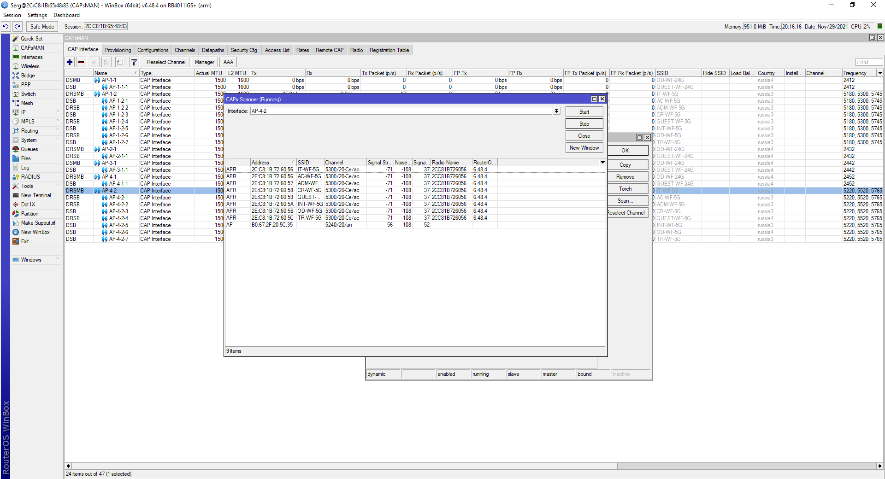Click the comment note toolbar icon
The height and width of the screenshot is (479, 885).
click(120, 62)
